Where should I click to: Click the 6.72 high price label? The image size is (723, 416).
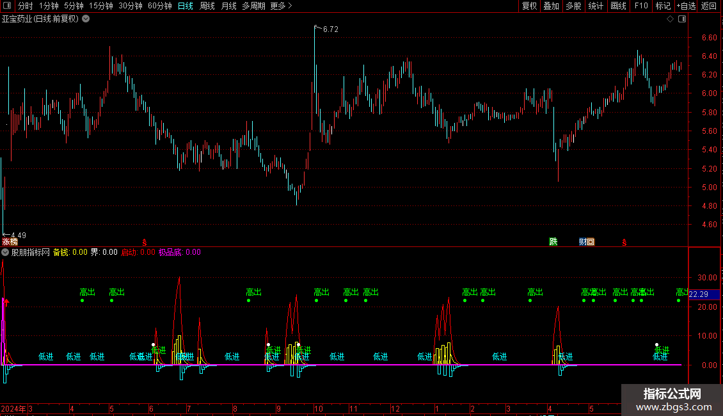coord(331,29)
